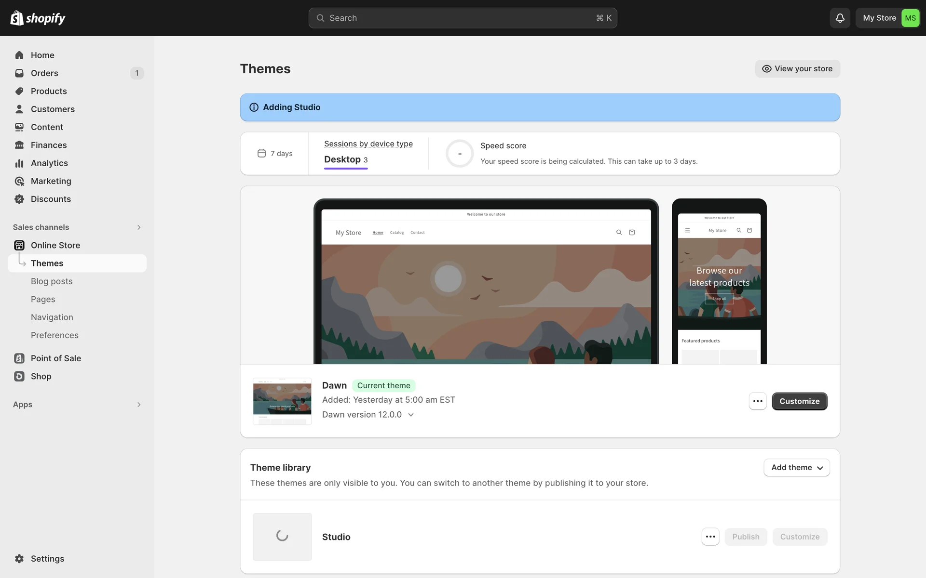Screen dimensions: 926x578
Task: Click the Shop channel icon
Action: point(19,376)
